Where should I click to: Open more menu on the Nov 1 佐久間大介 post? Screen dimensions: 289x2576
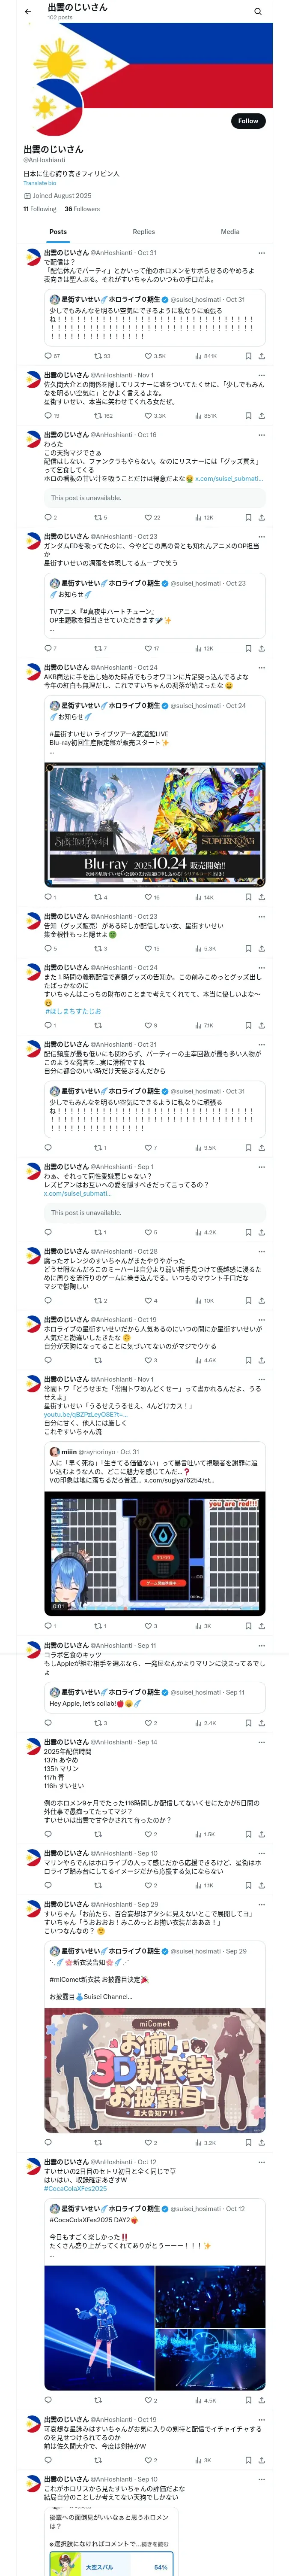click(261, 375)
